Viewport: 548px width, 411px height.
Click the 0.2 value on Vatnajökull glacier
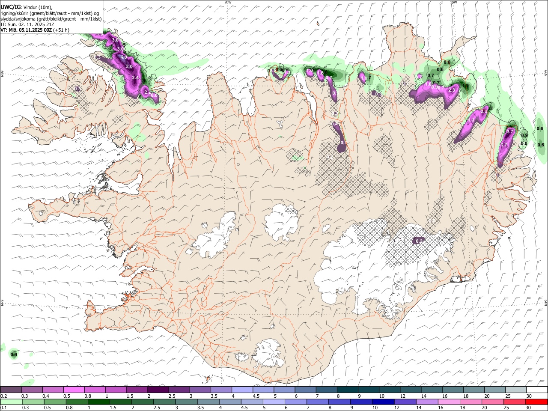[x=420, y=241]
